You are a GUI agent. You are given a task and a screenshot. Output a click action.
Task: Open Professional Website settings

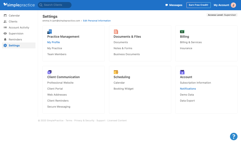pyautogui.click(x=60, y=83)
